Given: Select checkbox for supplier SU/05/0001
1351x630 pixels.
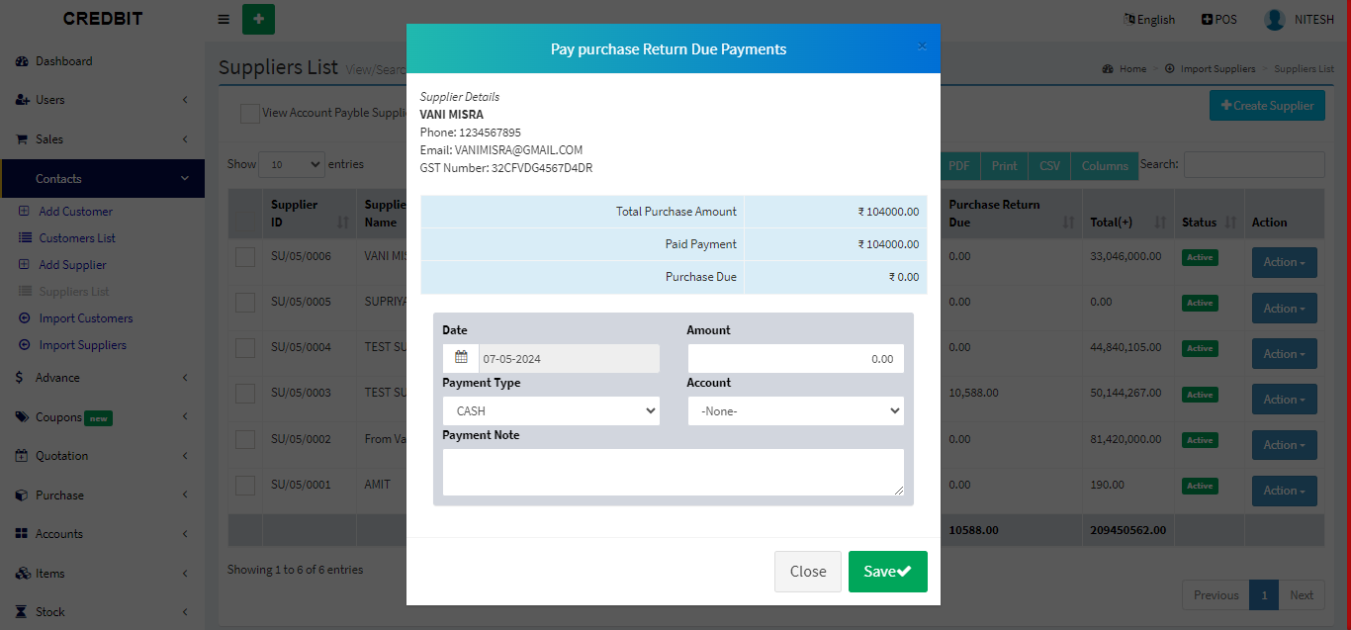Looking at the screenshot, I should (x=245, y=486).
